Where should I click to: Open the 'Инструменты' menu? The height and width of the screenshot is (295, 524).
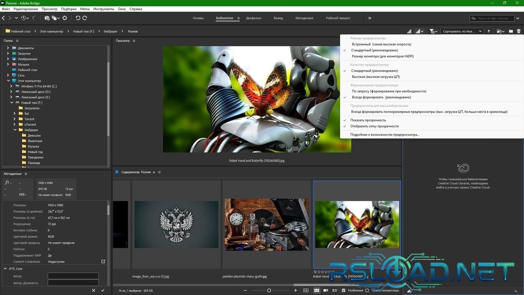103,9
